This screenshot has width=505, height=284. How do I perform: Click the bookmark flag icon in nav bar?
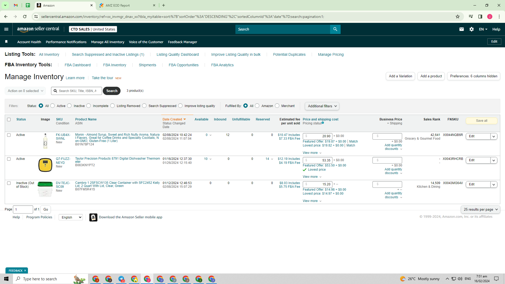6,42
